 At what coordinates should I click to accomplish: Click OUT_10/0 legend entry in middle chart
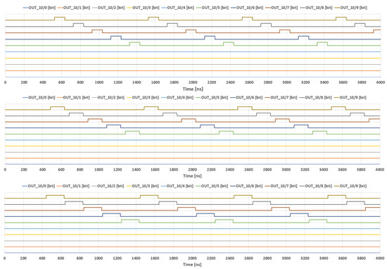click(x=39, y=98)
